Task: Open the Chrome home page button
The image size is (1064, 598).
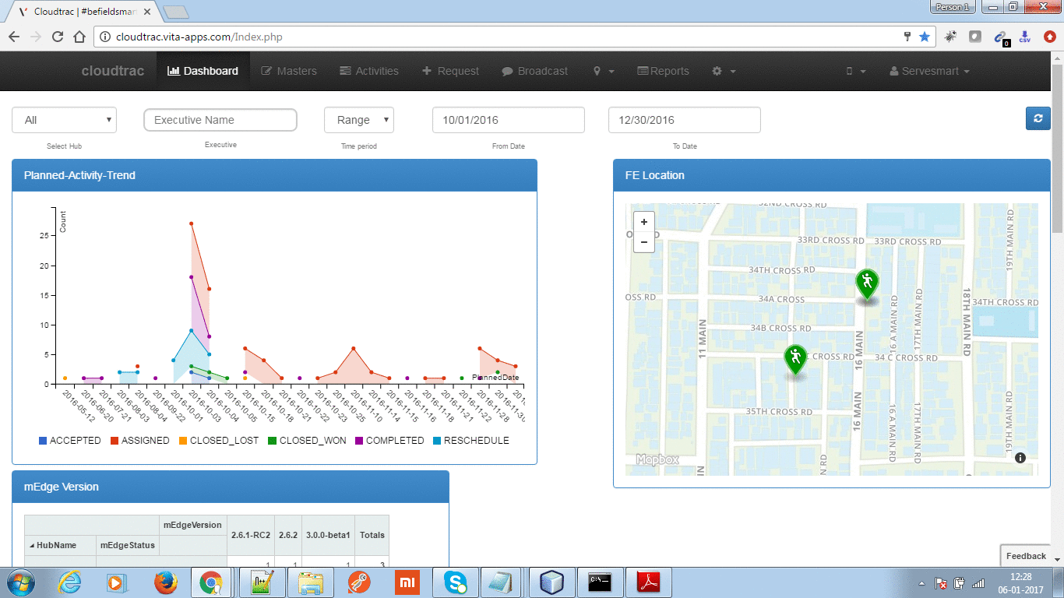Action: pos(79,37)
